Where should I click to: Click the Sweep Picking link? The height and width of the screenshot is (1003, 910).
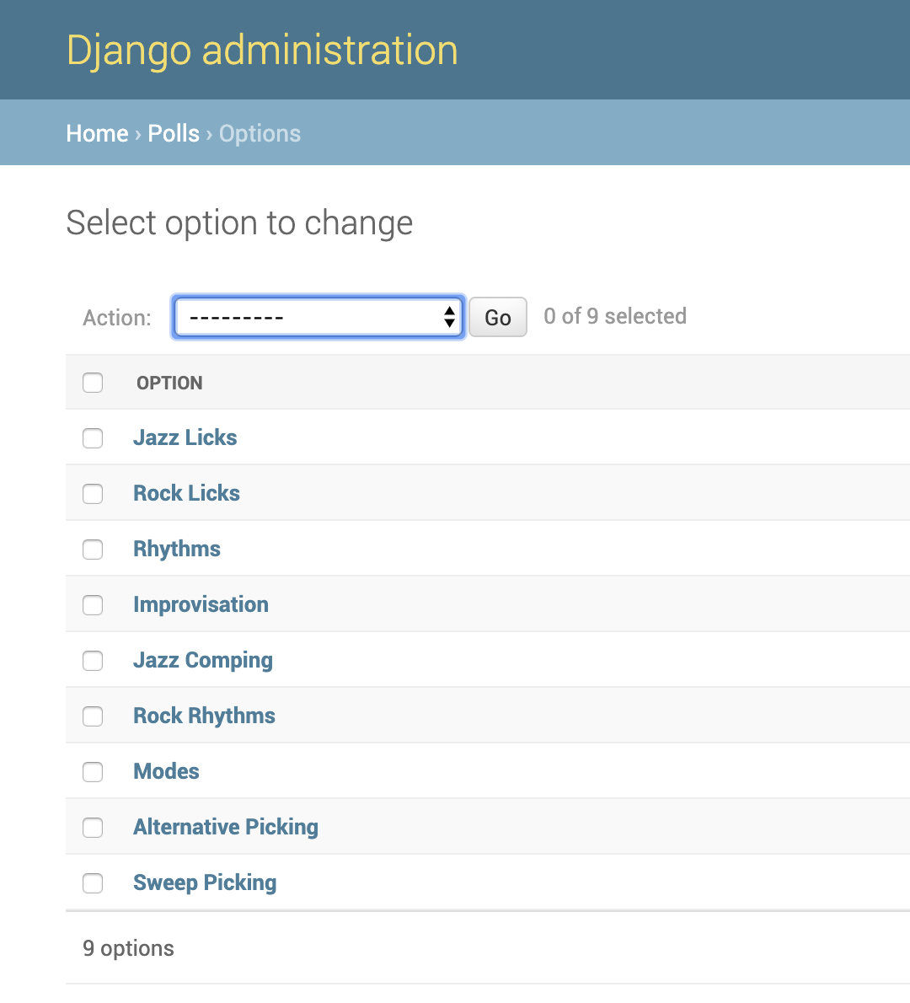click(x=205, y=882)
